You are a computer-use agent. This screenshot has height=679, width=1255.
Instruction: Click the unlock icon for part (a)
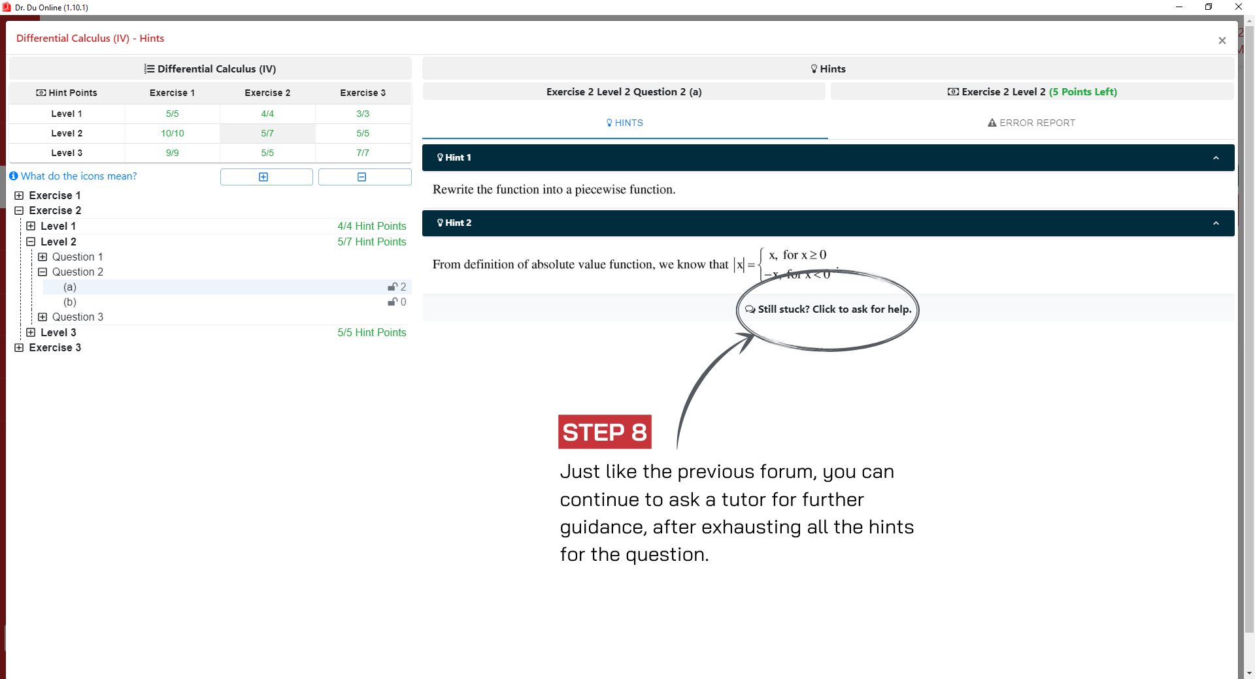tap(392, 287)
